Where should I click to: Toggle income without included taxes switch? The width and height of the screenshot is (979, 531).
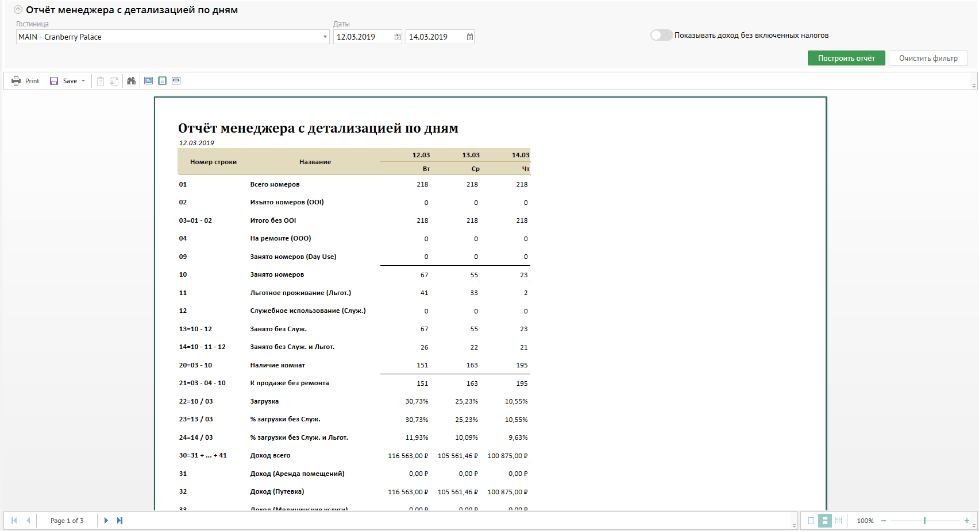click(x=661, y=35)
